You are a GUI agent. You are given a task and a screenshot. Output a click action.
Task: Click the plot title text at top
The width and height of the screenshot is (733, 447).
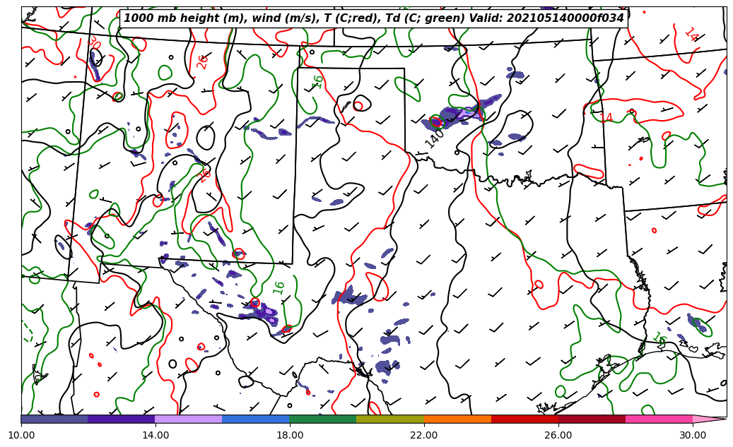pos(374,18)
